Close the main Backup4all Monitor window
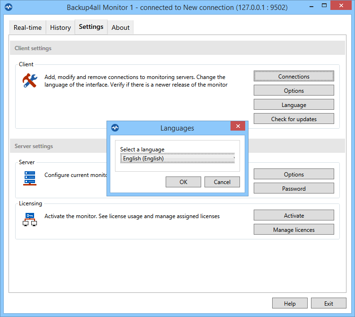Screen dimensions: 355x317 [341, 5]
